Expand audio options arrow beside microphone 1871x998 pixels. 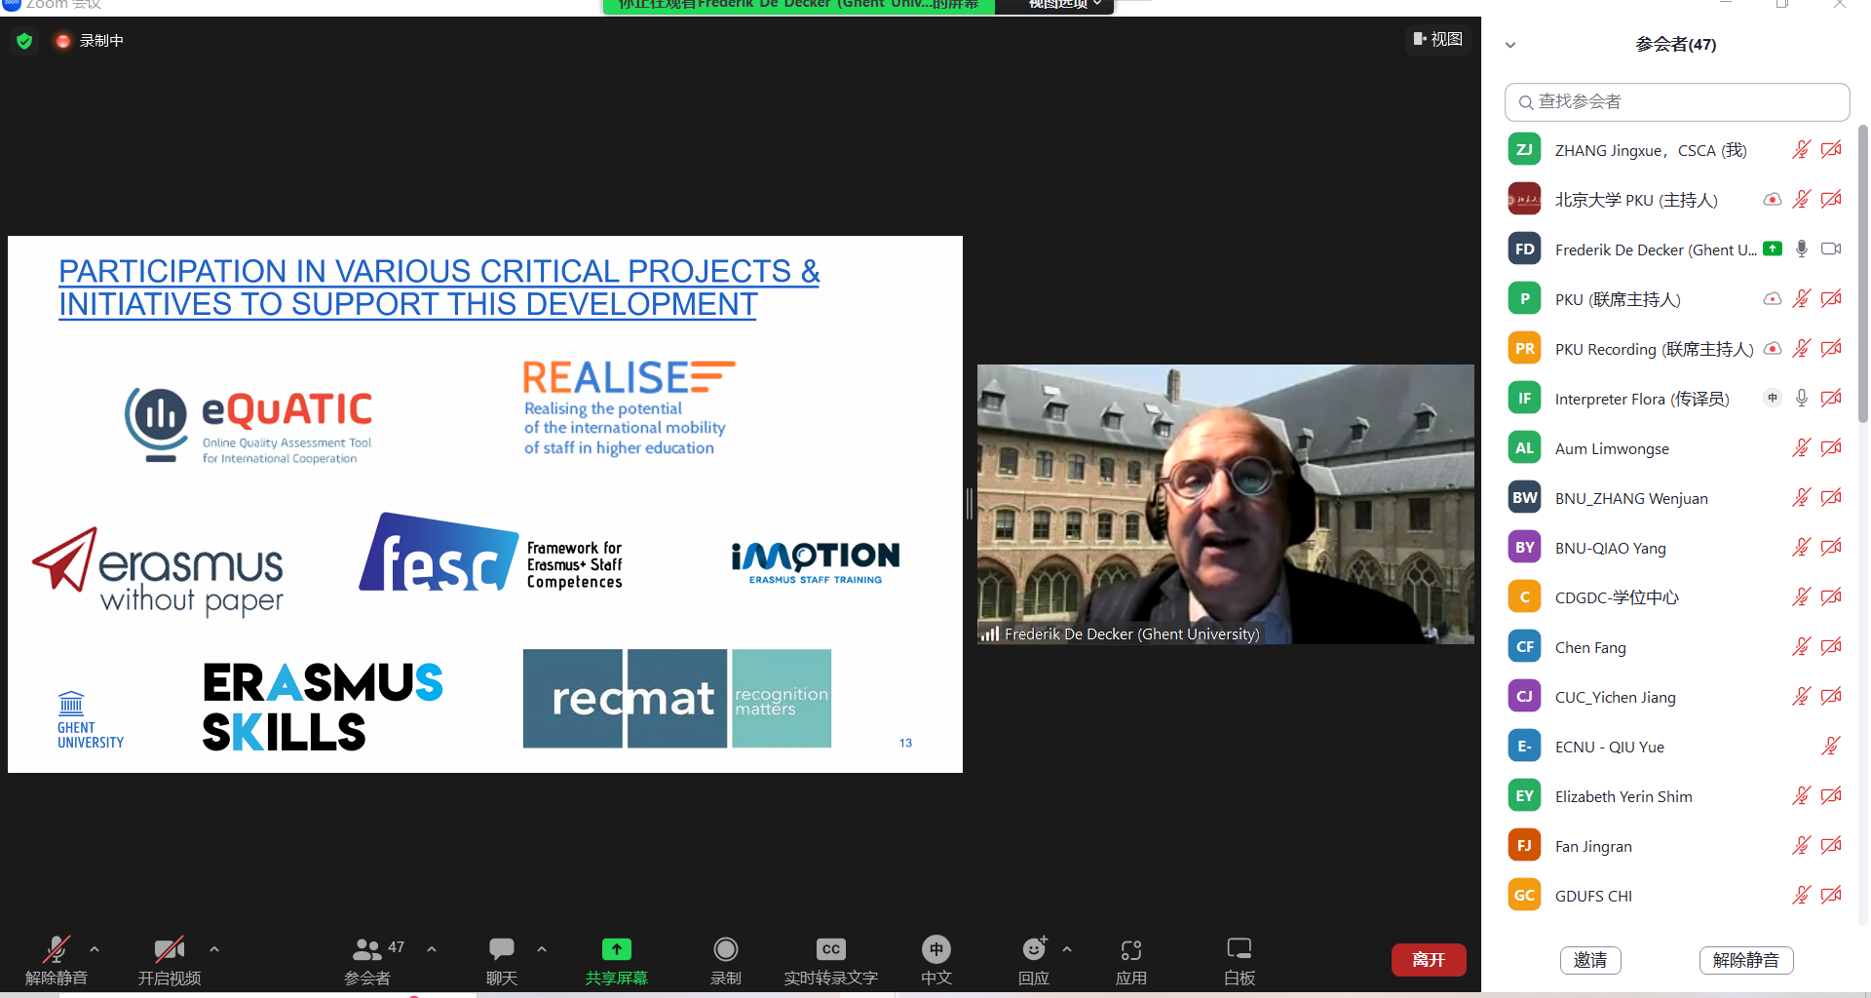(x=95, y=948)
